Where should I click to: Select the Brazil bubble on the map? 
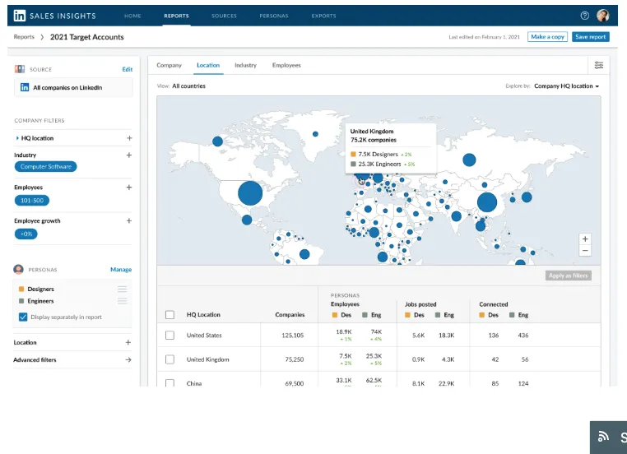(x=304, y=254)
